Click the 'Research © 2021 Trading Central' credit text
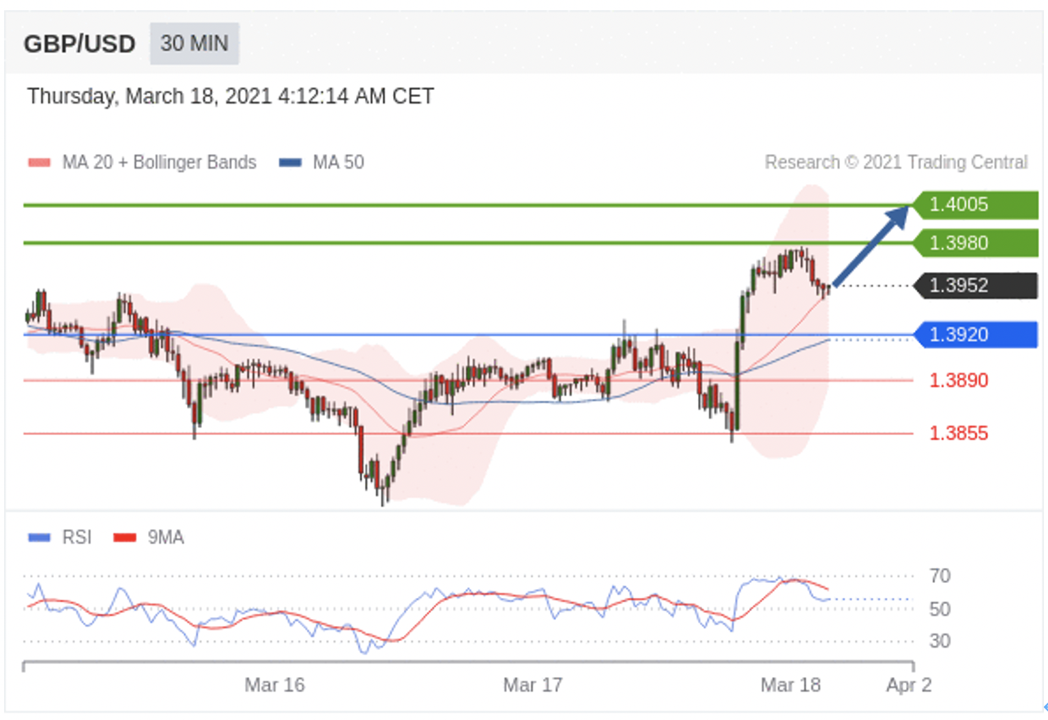 (x=896, y=162)
